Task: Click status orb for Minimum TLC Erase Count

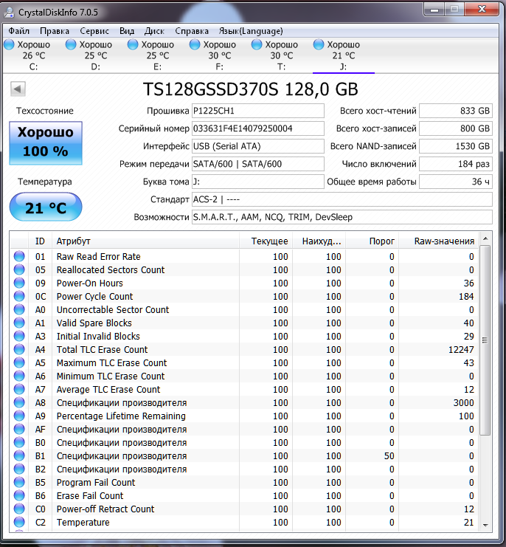Action: tap(19, 376)
